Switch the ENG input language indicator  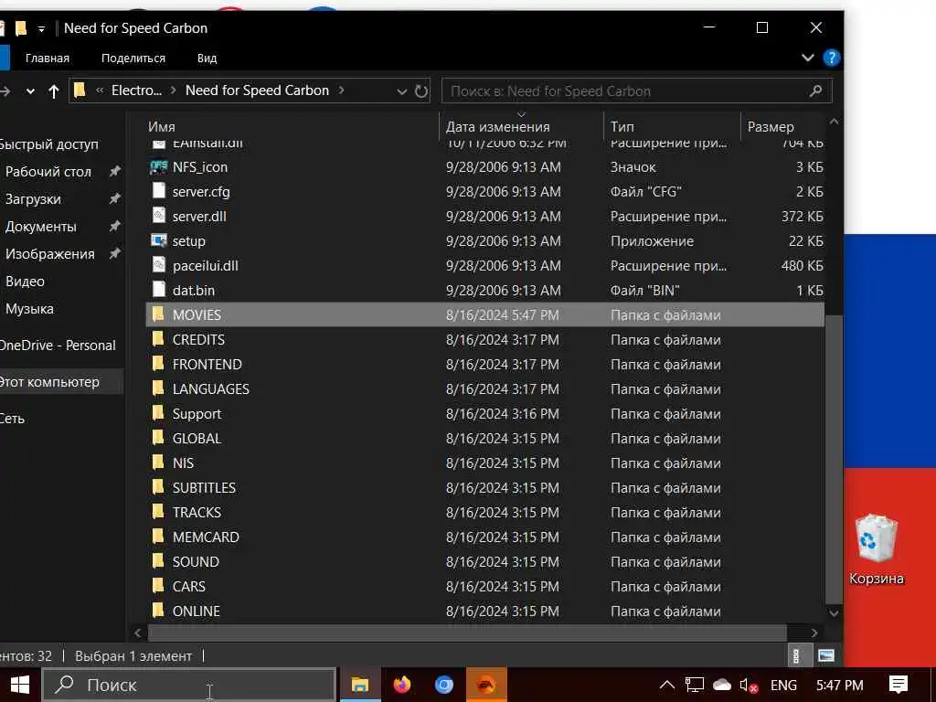pos(783,685)
